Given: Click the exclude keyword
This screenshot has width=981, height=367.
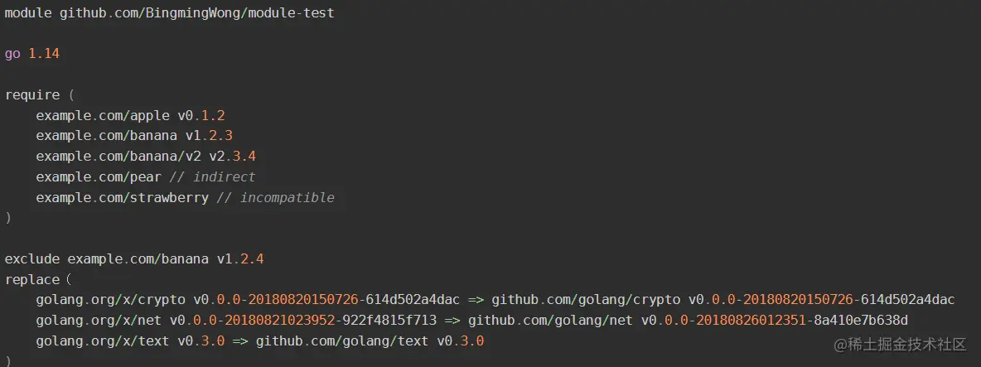Looking at the screenshot, I should click(x=32, y=258).
